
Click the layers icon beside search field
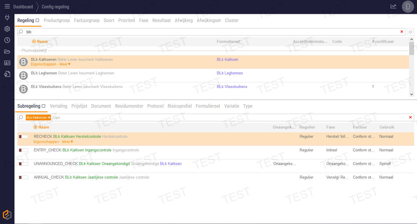pos(410,32)
